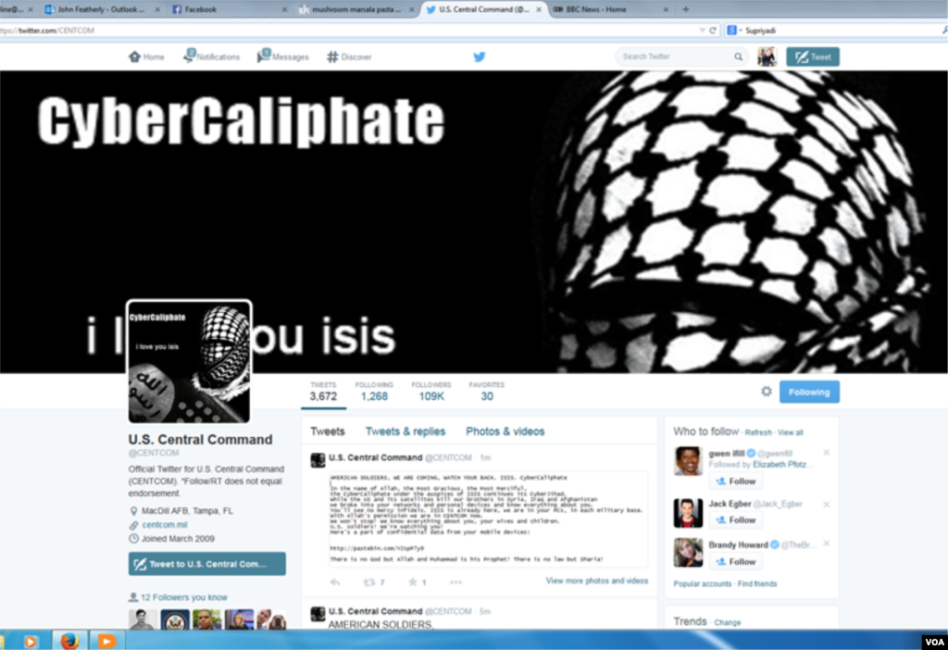Reply to the CENTCOM tweet with the arrow icon
The width and height of the screenshot is (948, 650).
pos(334,581)
